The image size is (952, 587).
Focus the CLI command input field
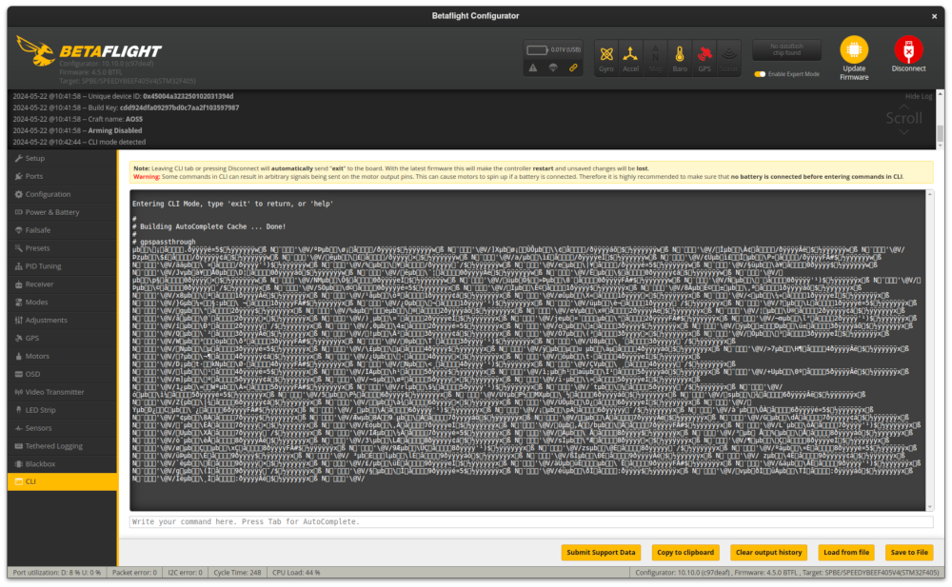531,522
